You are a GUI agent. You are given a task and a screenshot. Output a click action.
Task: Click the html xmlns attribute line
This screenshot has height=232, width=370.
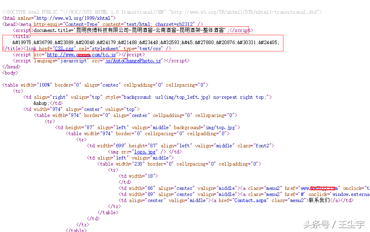coord(59,18)
